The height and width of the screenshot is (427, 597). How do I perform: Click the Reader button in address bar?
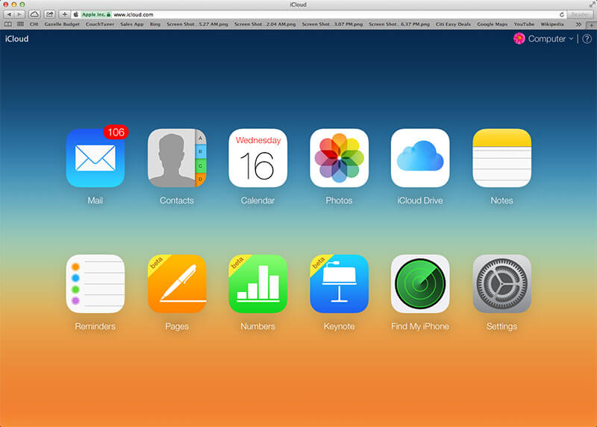pyautogui.click(x=580, y=14)
